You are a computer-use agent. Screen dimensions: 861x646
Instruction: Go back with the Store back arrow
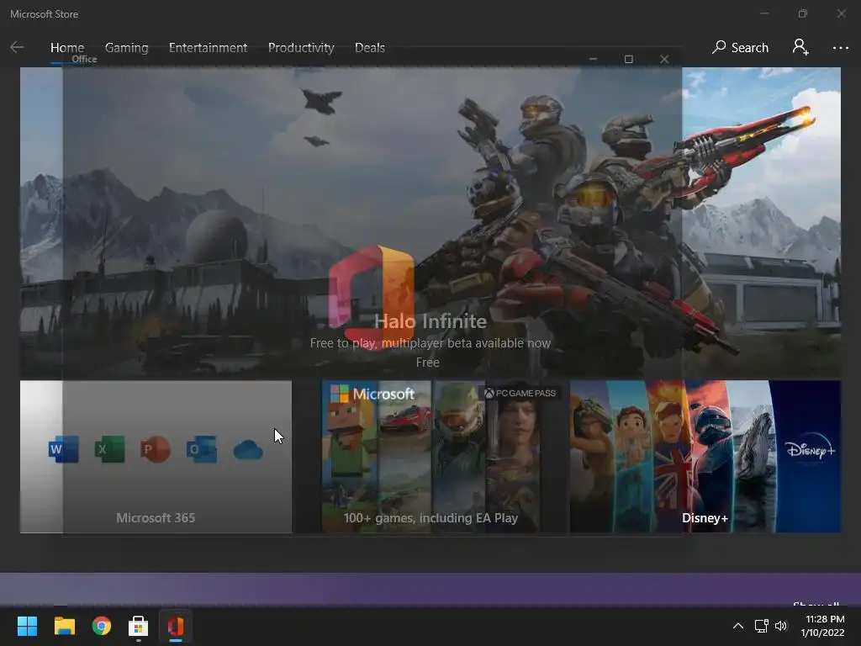click(17, 48)
